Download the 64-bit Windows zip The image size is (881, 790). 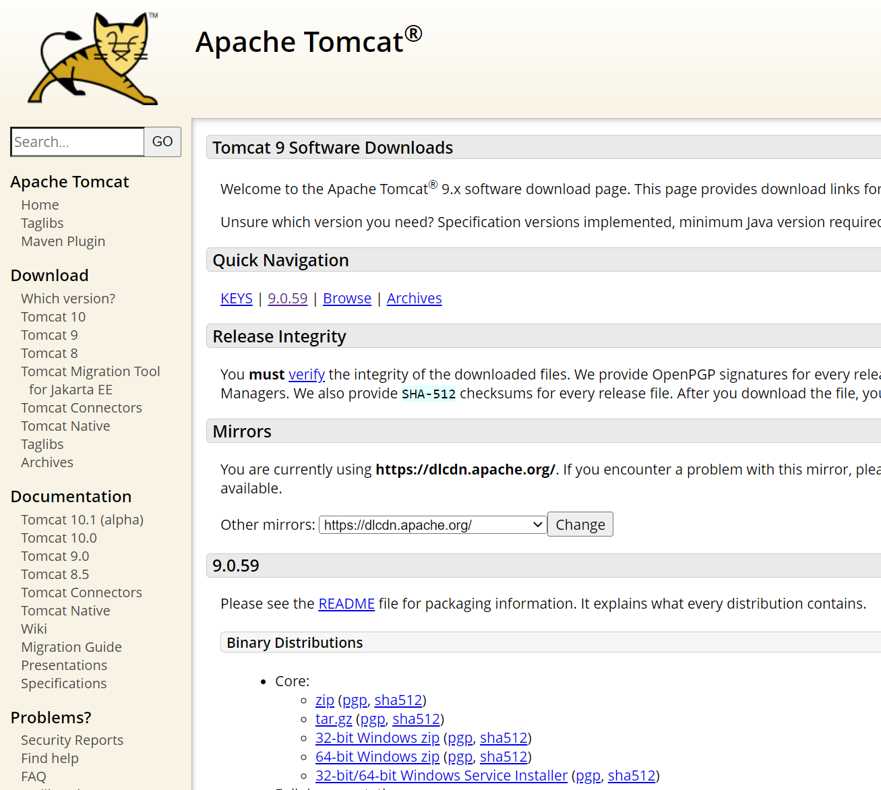[x=377, y=757]
